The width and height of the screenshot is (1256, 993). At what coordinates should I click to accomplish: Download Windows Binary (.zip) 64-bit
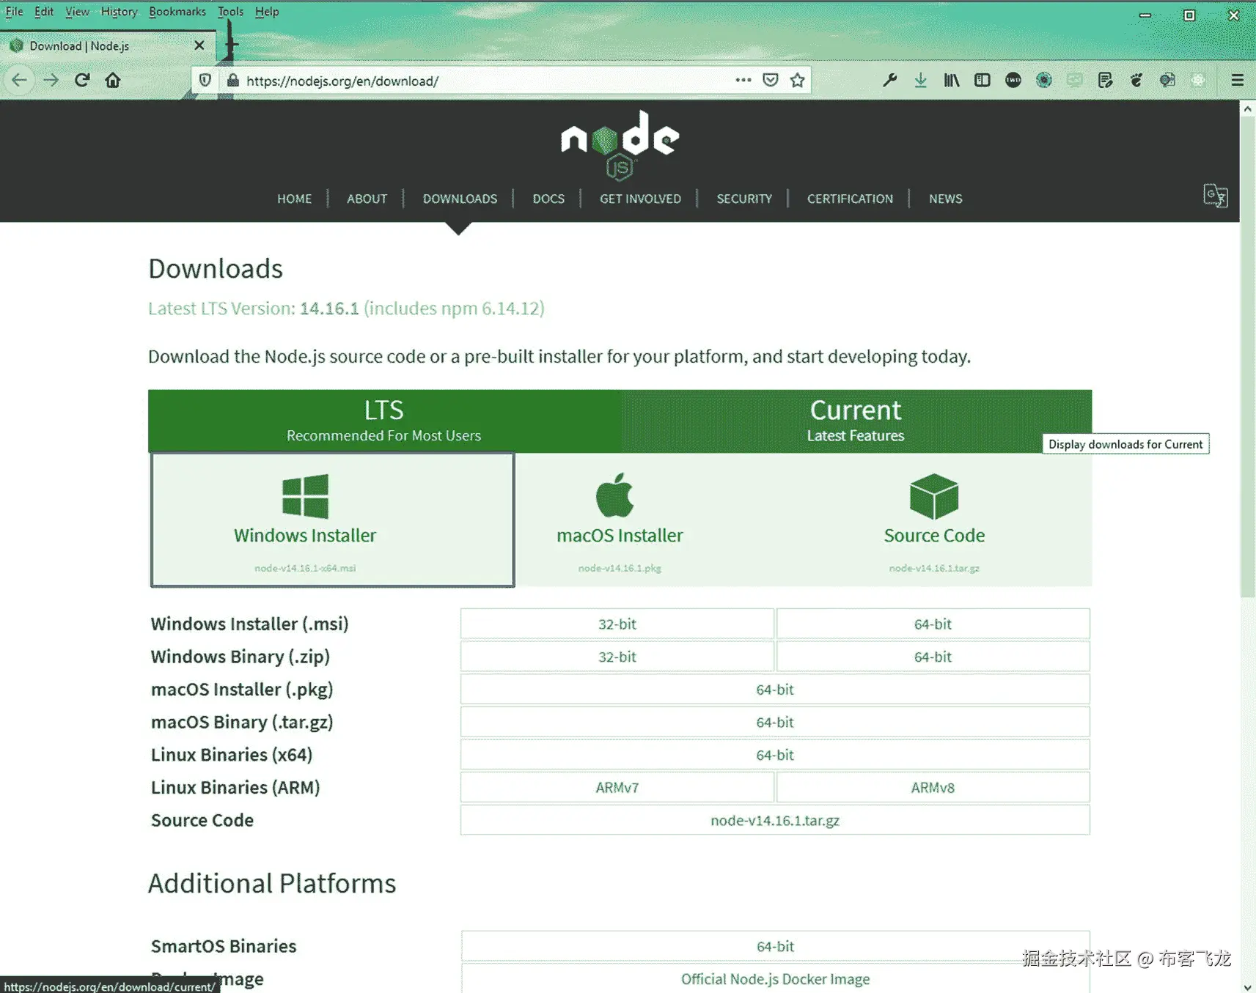coord(933,657)
